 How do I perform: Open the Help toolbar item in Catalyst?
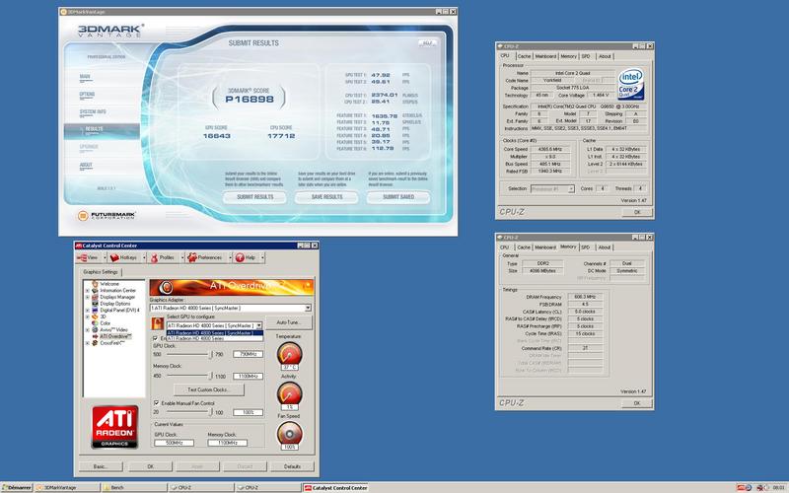tap(246, 257)
